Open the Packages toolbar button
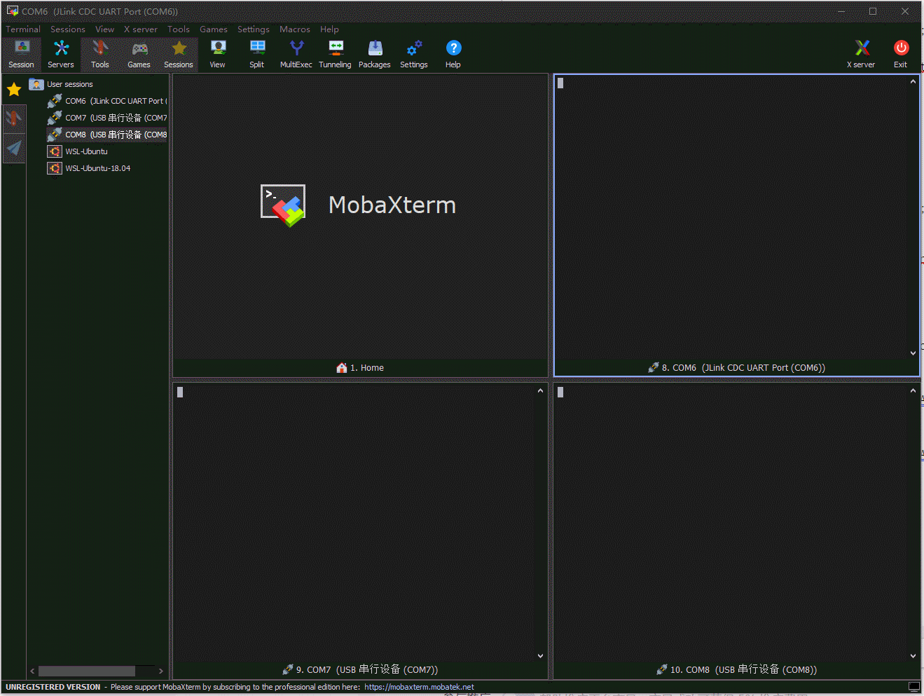The image size is (924, 696). pos(375,55)
